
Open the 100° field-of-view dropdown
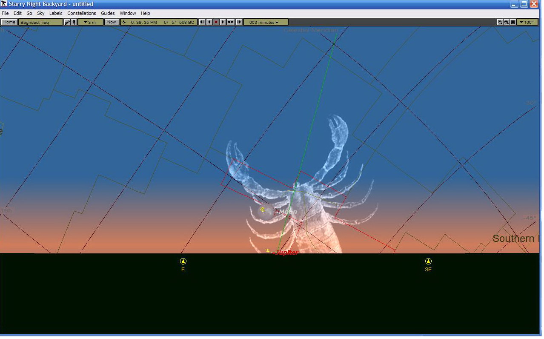(x=527, y=22)
